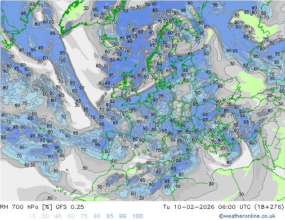Image resolution: width=285 pixels, height=220 pixels.
Task: Select the legend value 99
Action: pyautogui.click(x=123, y=216)
